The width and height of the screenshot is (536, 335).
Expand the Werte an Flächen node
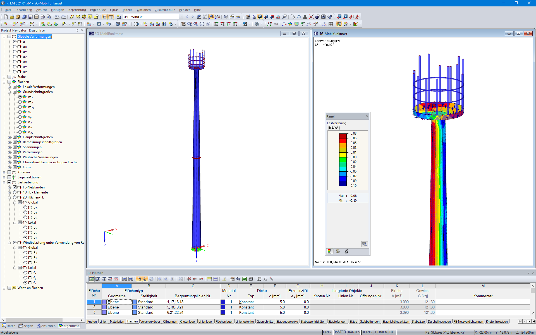tap(4, 288)
